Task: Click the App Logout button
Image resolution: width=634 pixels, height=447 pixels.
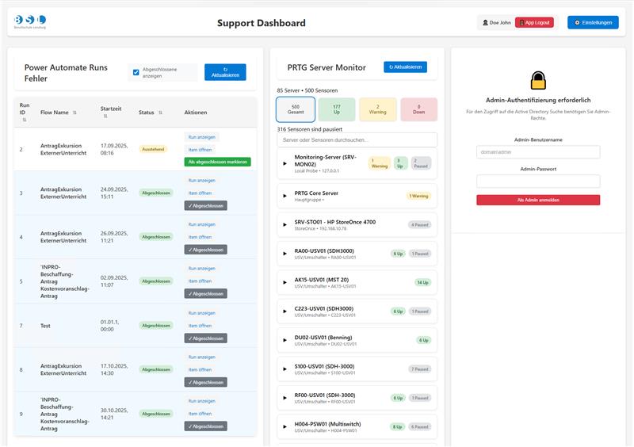Action: pyautogui.click(x=534, y=23)
